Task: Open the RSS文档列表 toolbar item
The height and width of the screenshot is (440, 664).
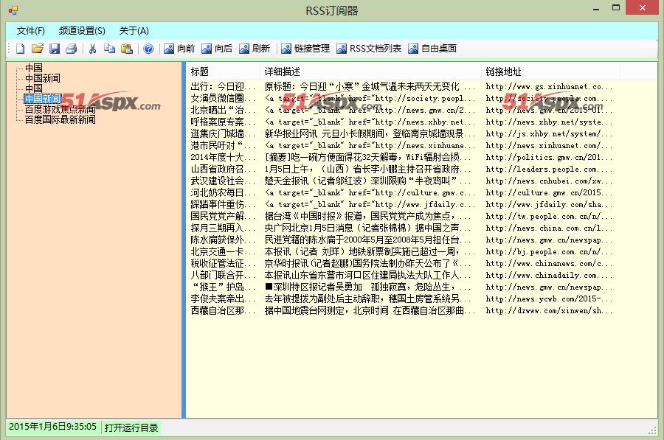Action: [369, 49]
